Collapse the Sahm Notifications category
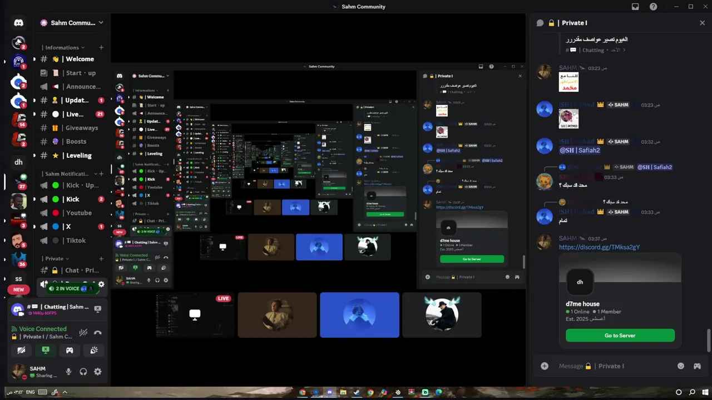Viewport: 712px width, 400px height. click(70, 173)
